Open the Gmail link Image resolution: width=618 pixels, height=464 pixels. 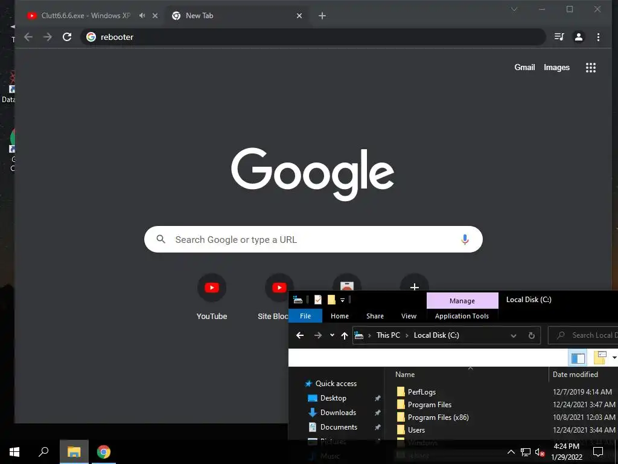(x=524, y=68)
